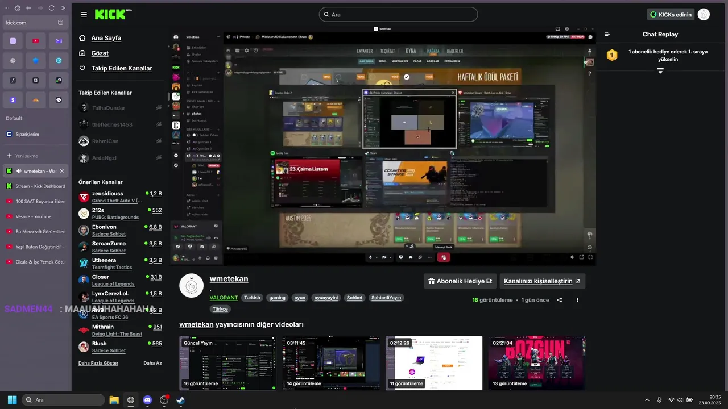Select the Turkish tag
The height and width of the screenshot is (409, 728).
tap(252, 298)
